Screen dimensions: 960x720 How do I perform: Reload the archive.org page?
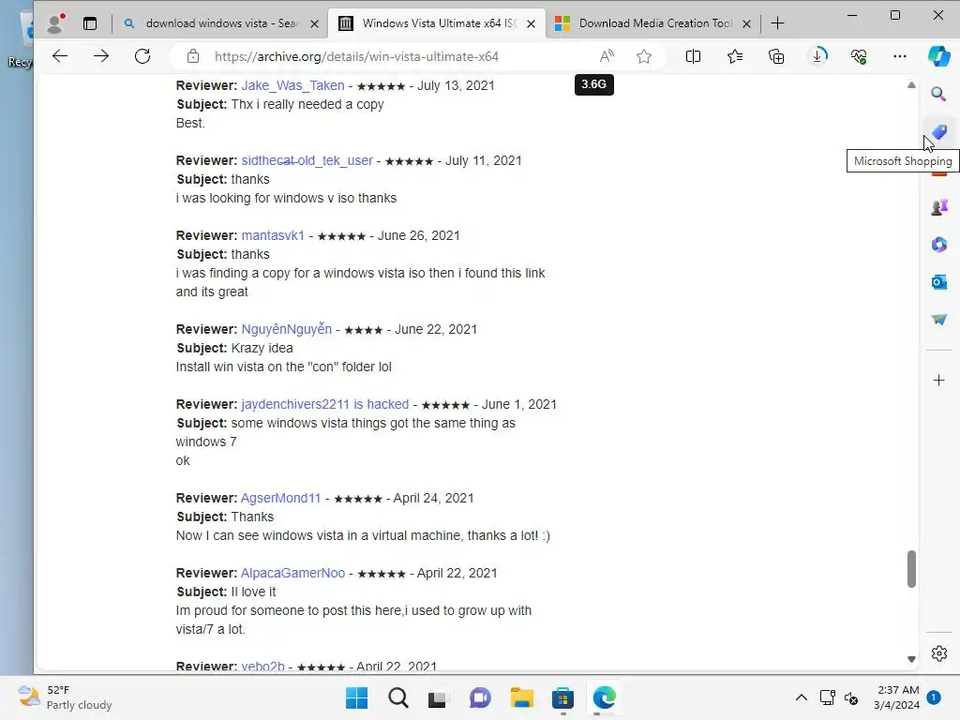pyautogui.click(x=142, y=56)
